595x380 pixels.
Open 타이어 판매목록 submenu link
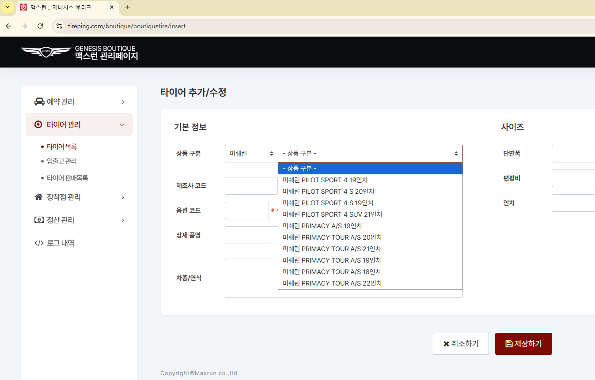[x=68, y=178]
